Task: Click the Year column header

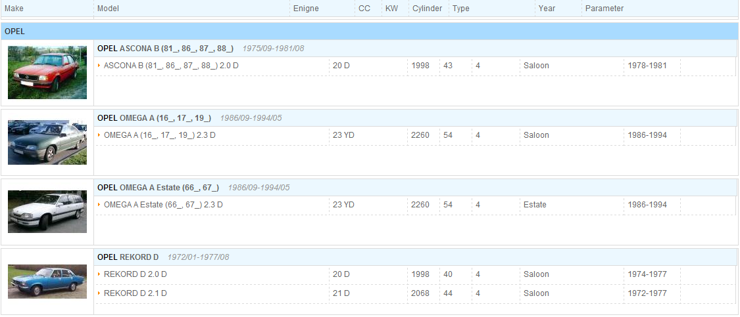Action: [547, 9]
